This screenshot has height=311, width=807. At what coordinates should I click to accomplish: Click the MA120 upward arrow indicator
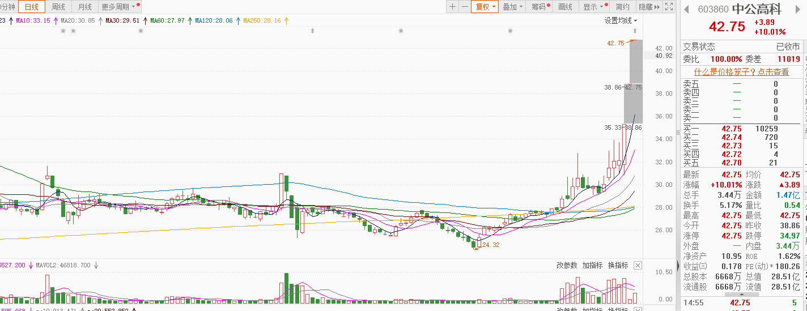[238, 21]
